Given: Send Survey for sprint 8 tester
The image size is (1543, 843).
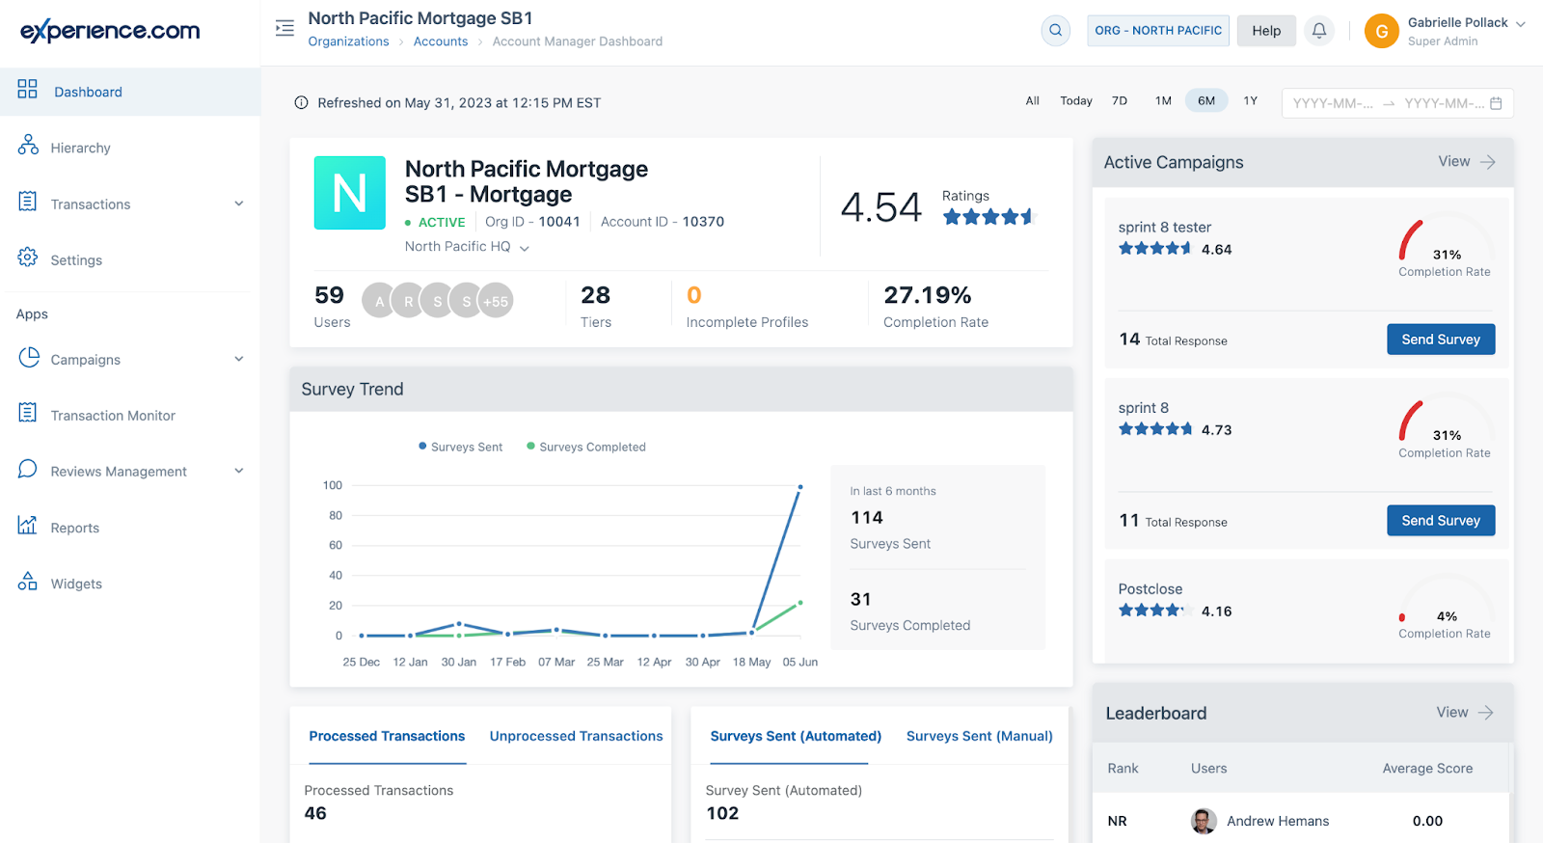Looking at the screenshot, I should [1441, 340].
